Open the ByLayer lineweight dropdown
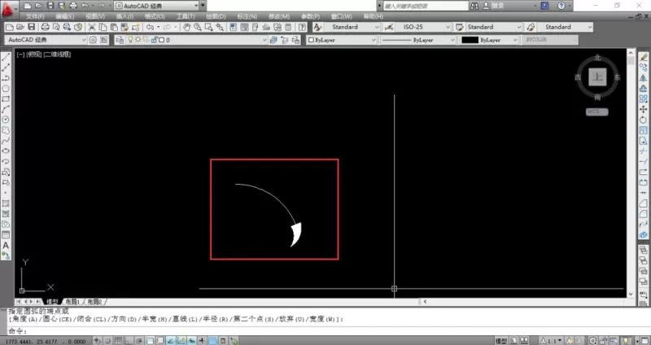 [x=489, y=40]
